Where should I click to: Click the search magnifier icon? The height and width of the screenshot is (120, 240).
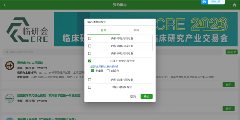click(7, 52)
